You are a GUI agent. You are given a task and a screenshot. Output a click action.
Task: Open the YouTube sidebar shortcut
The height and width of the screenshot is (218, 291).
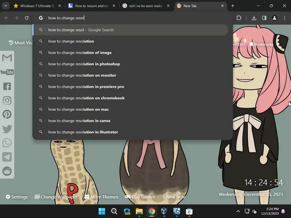click(x=7, y=72)
